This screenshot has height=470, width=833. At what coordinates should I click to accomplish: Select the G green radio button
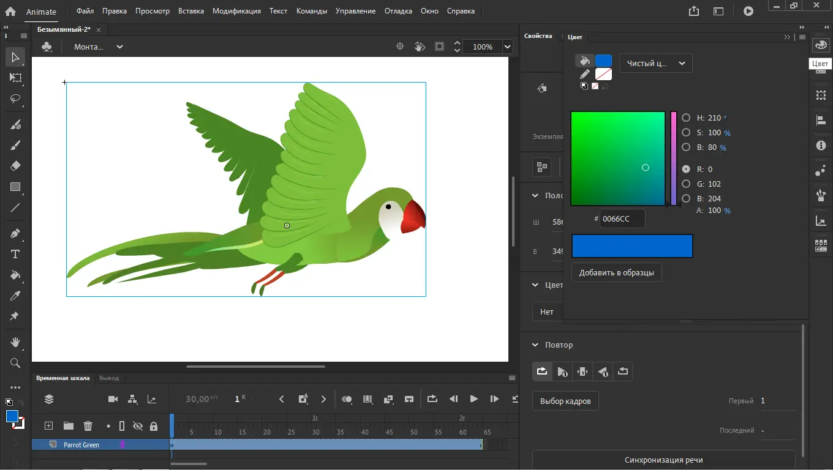(x=686, y=184)
